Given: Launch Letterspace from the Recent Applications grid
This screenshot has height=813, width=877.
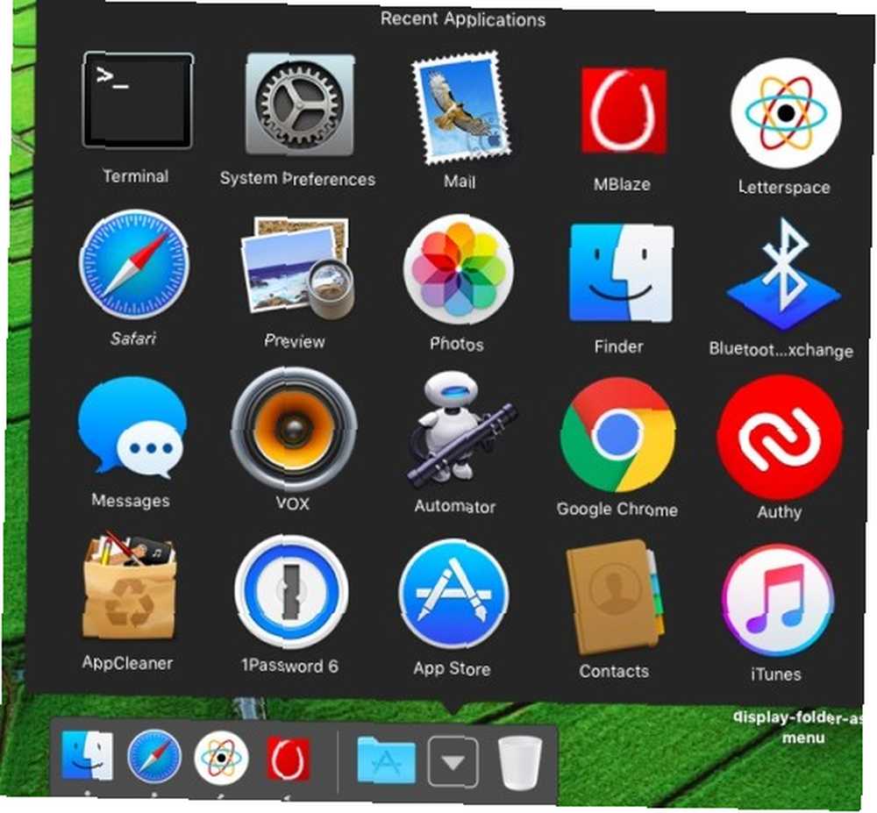Looking at the screenshot, I should [x=785, y=113].
